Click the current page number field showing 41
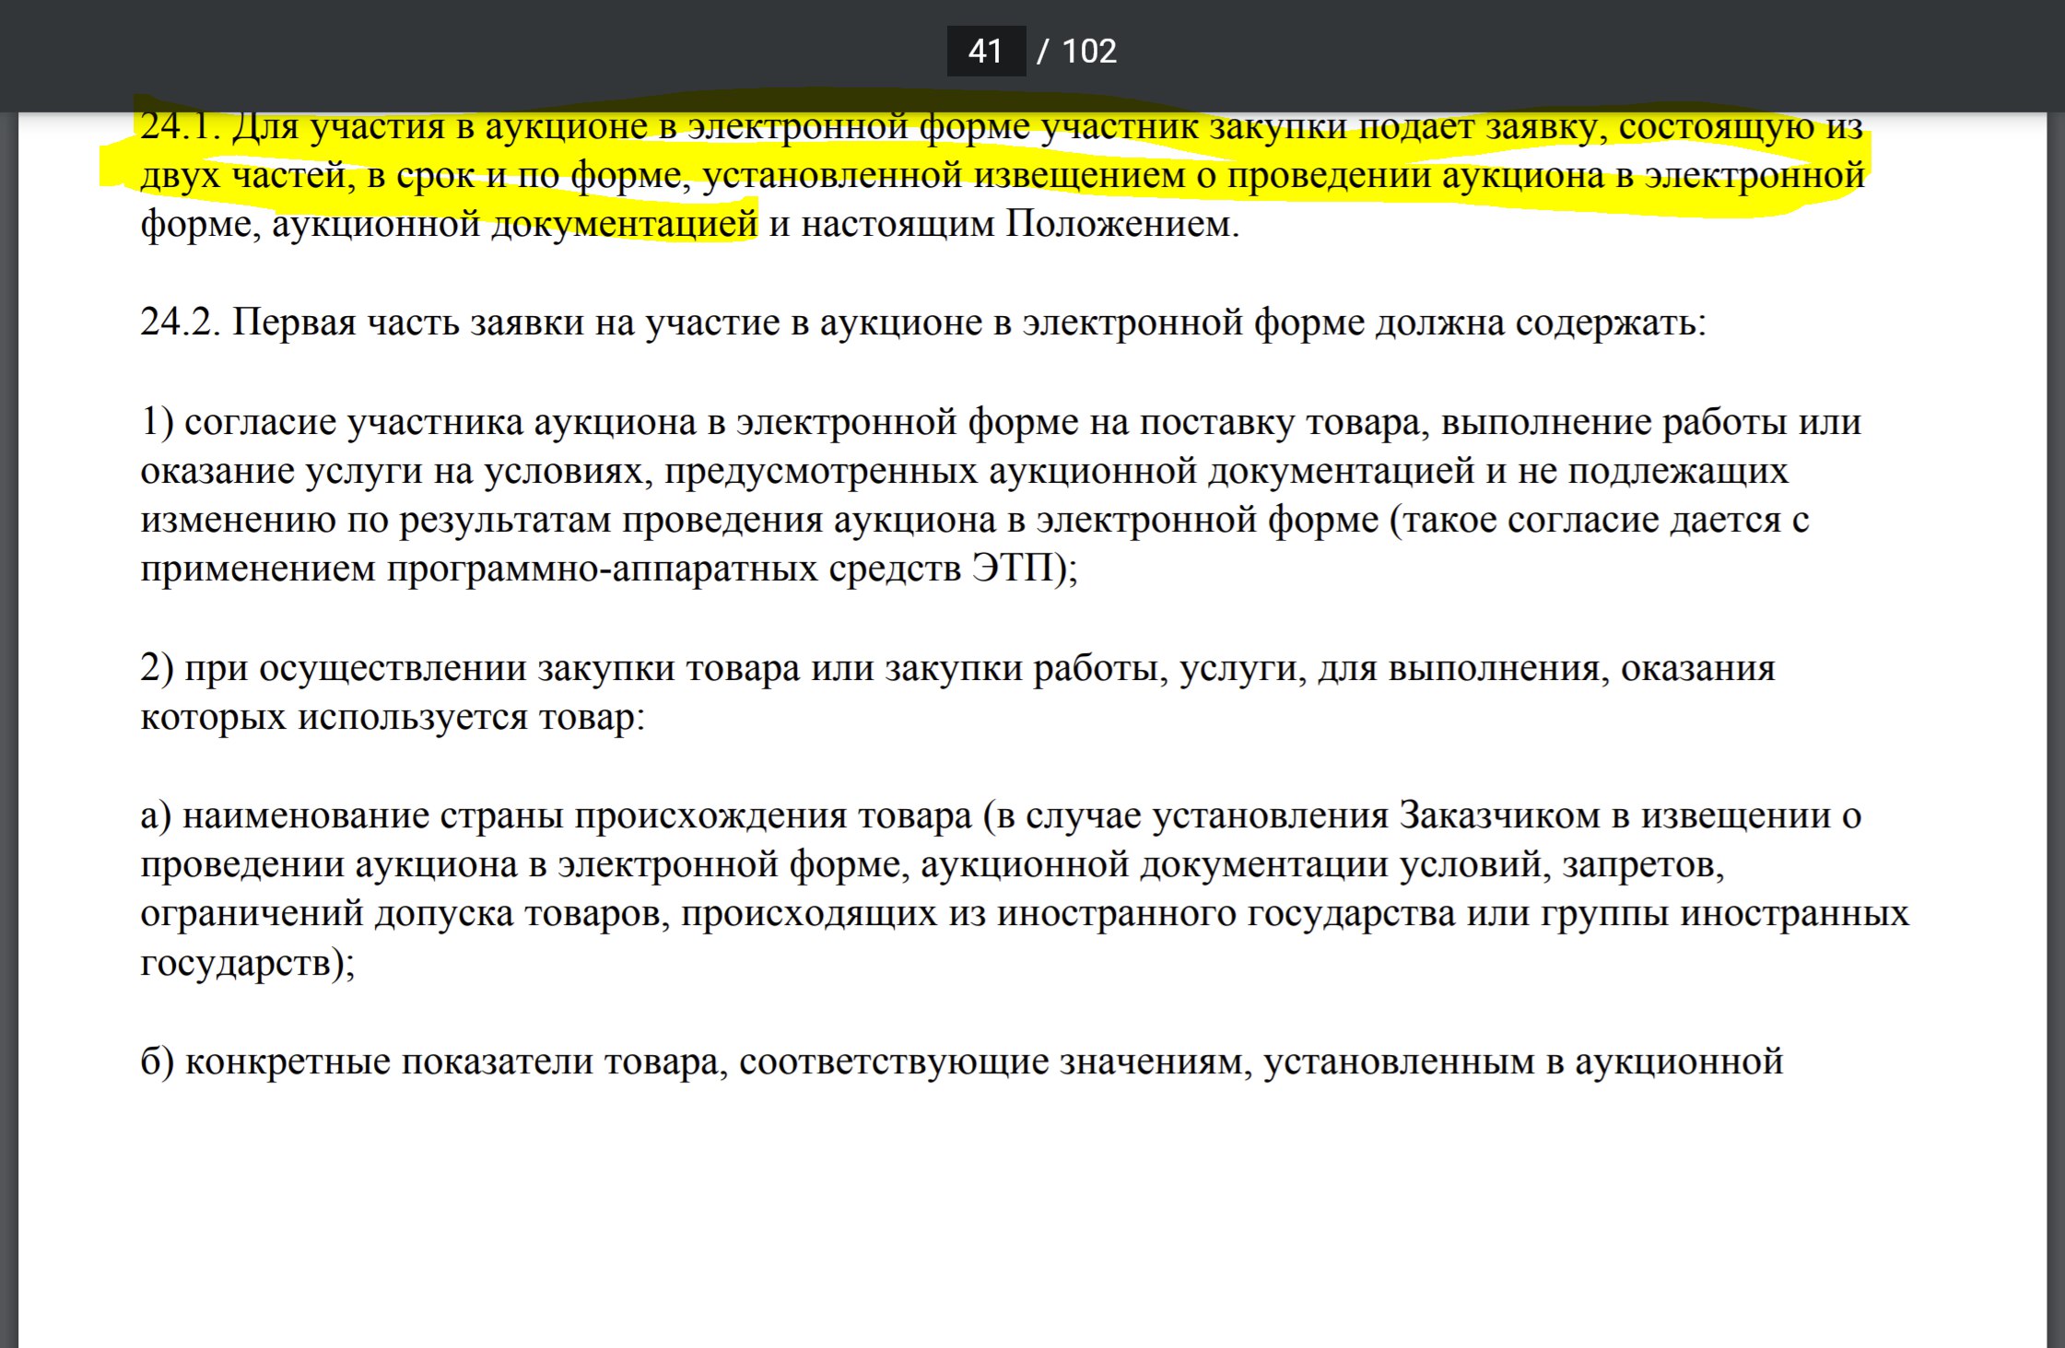Viewport: 2065px width, 1348px height. [x=985, y=51]
